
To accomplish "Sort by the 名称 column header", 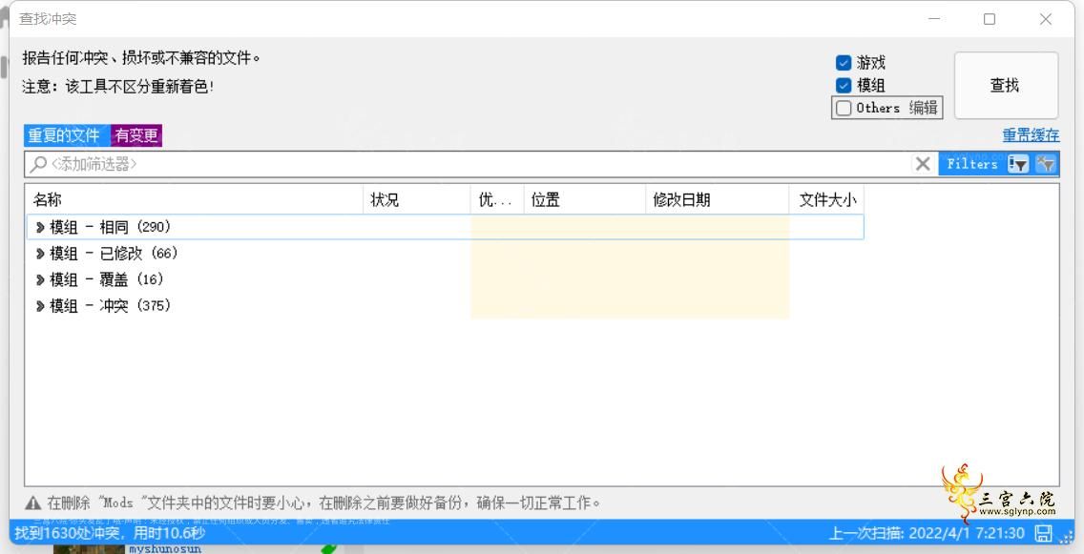I will (195, 200).
